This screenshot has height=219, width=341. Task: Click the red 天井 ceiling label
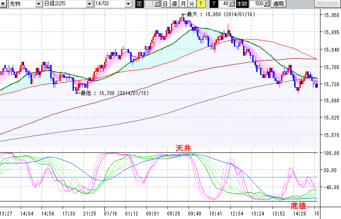[x=183, y=148]
